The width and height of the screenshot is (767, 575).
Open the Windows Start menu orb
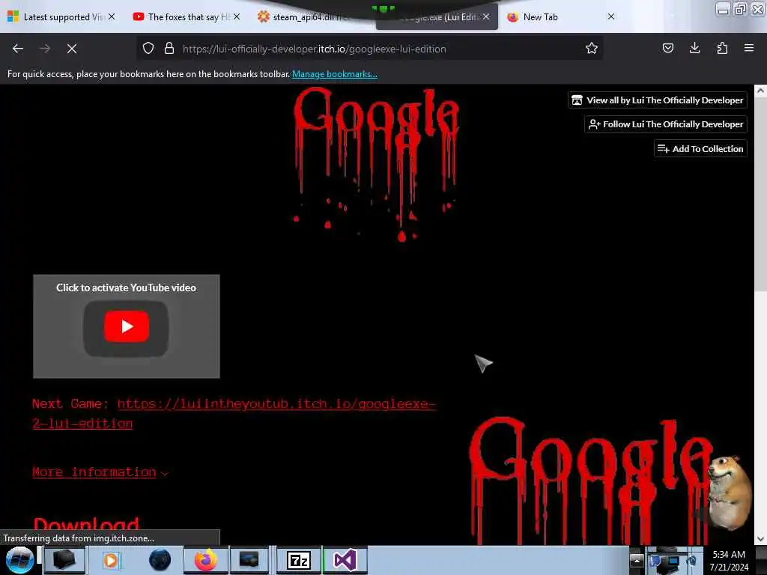[19, 560]
